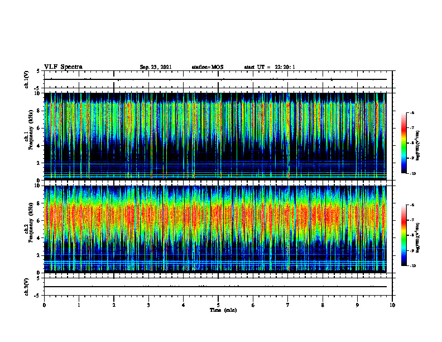
Task: Click the "Time (min)" axis label
Action: pos(223,310)
